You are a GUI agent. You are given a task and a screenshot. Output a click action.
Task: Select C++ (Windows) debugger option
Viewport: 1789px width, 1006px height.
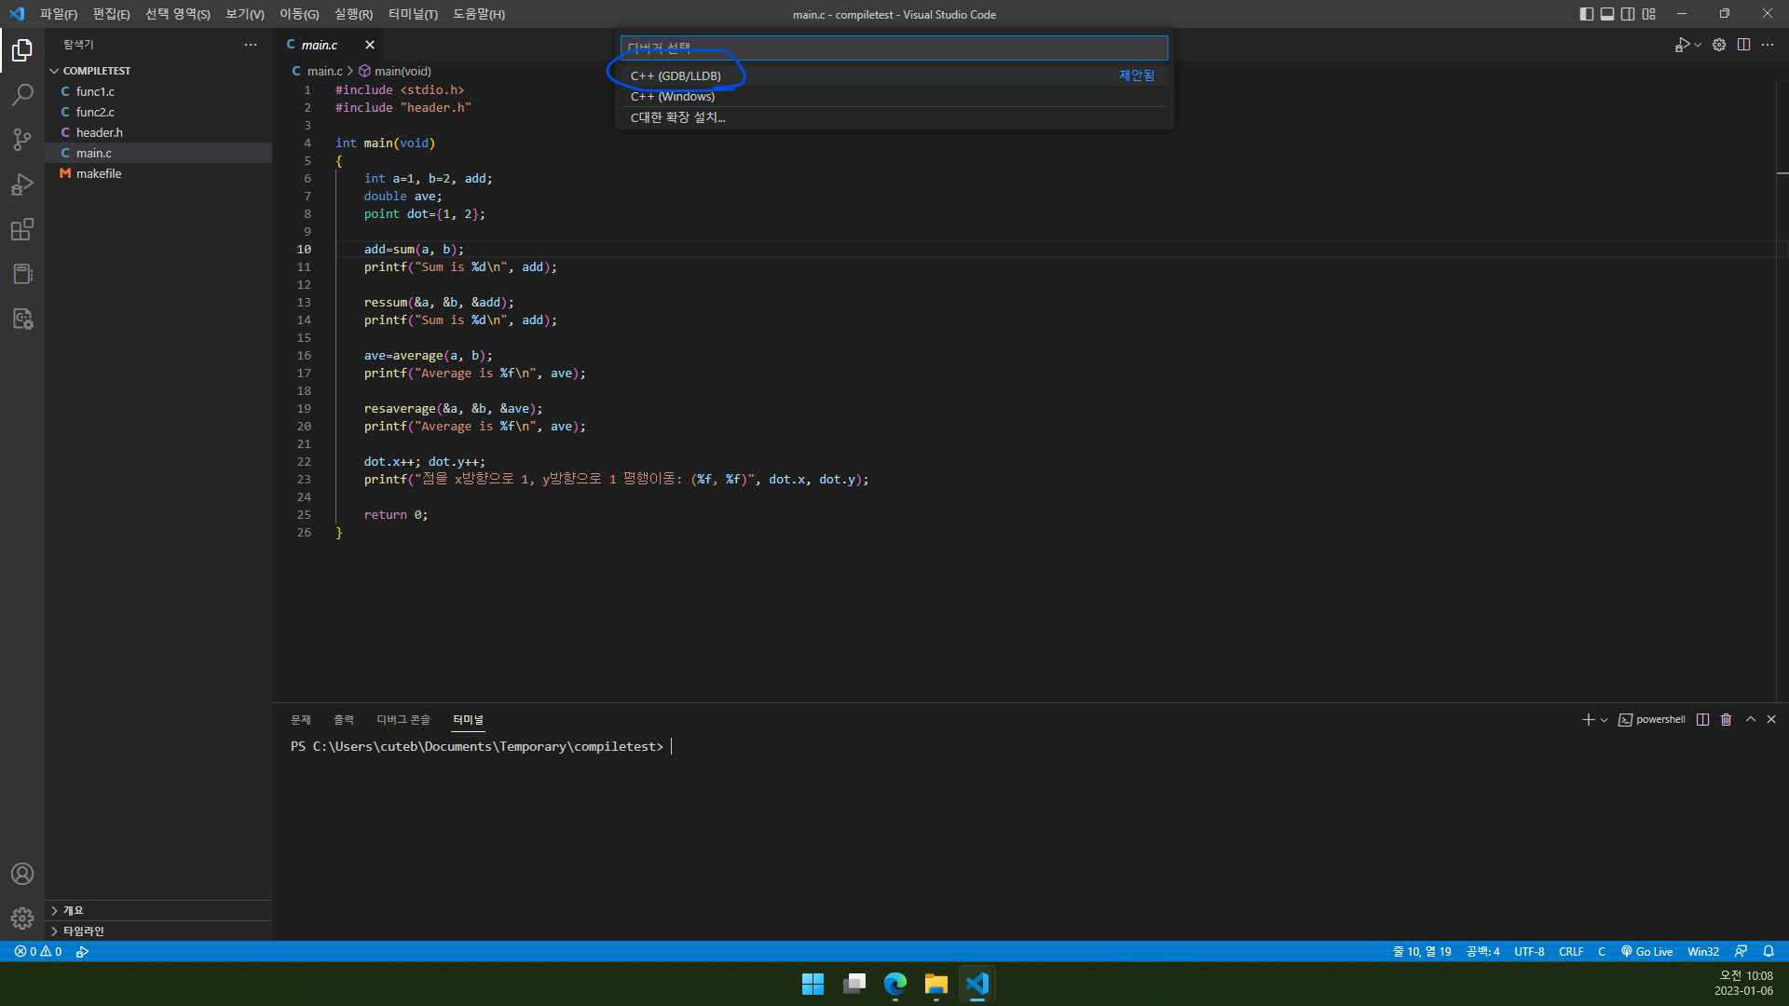coord(894,96)
